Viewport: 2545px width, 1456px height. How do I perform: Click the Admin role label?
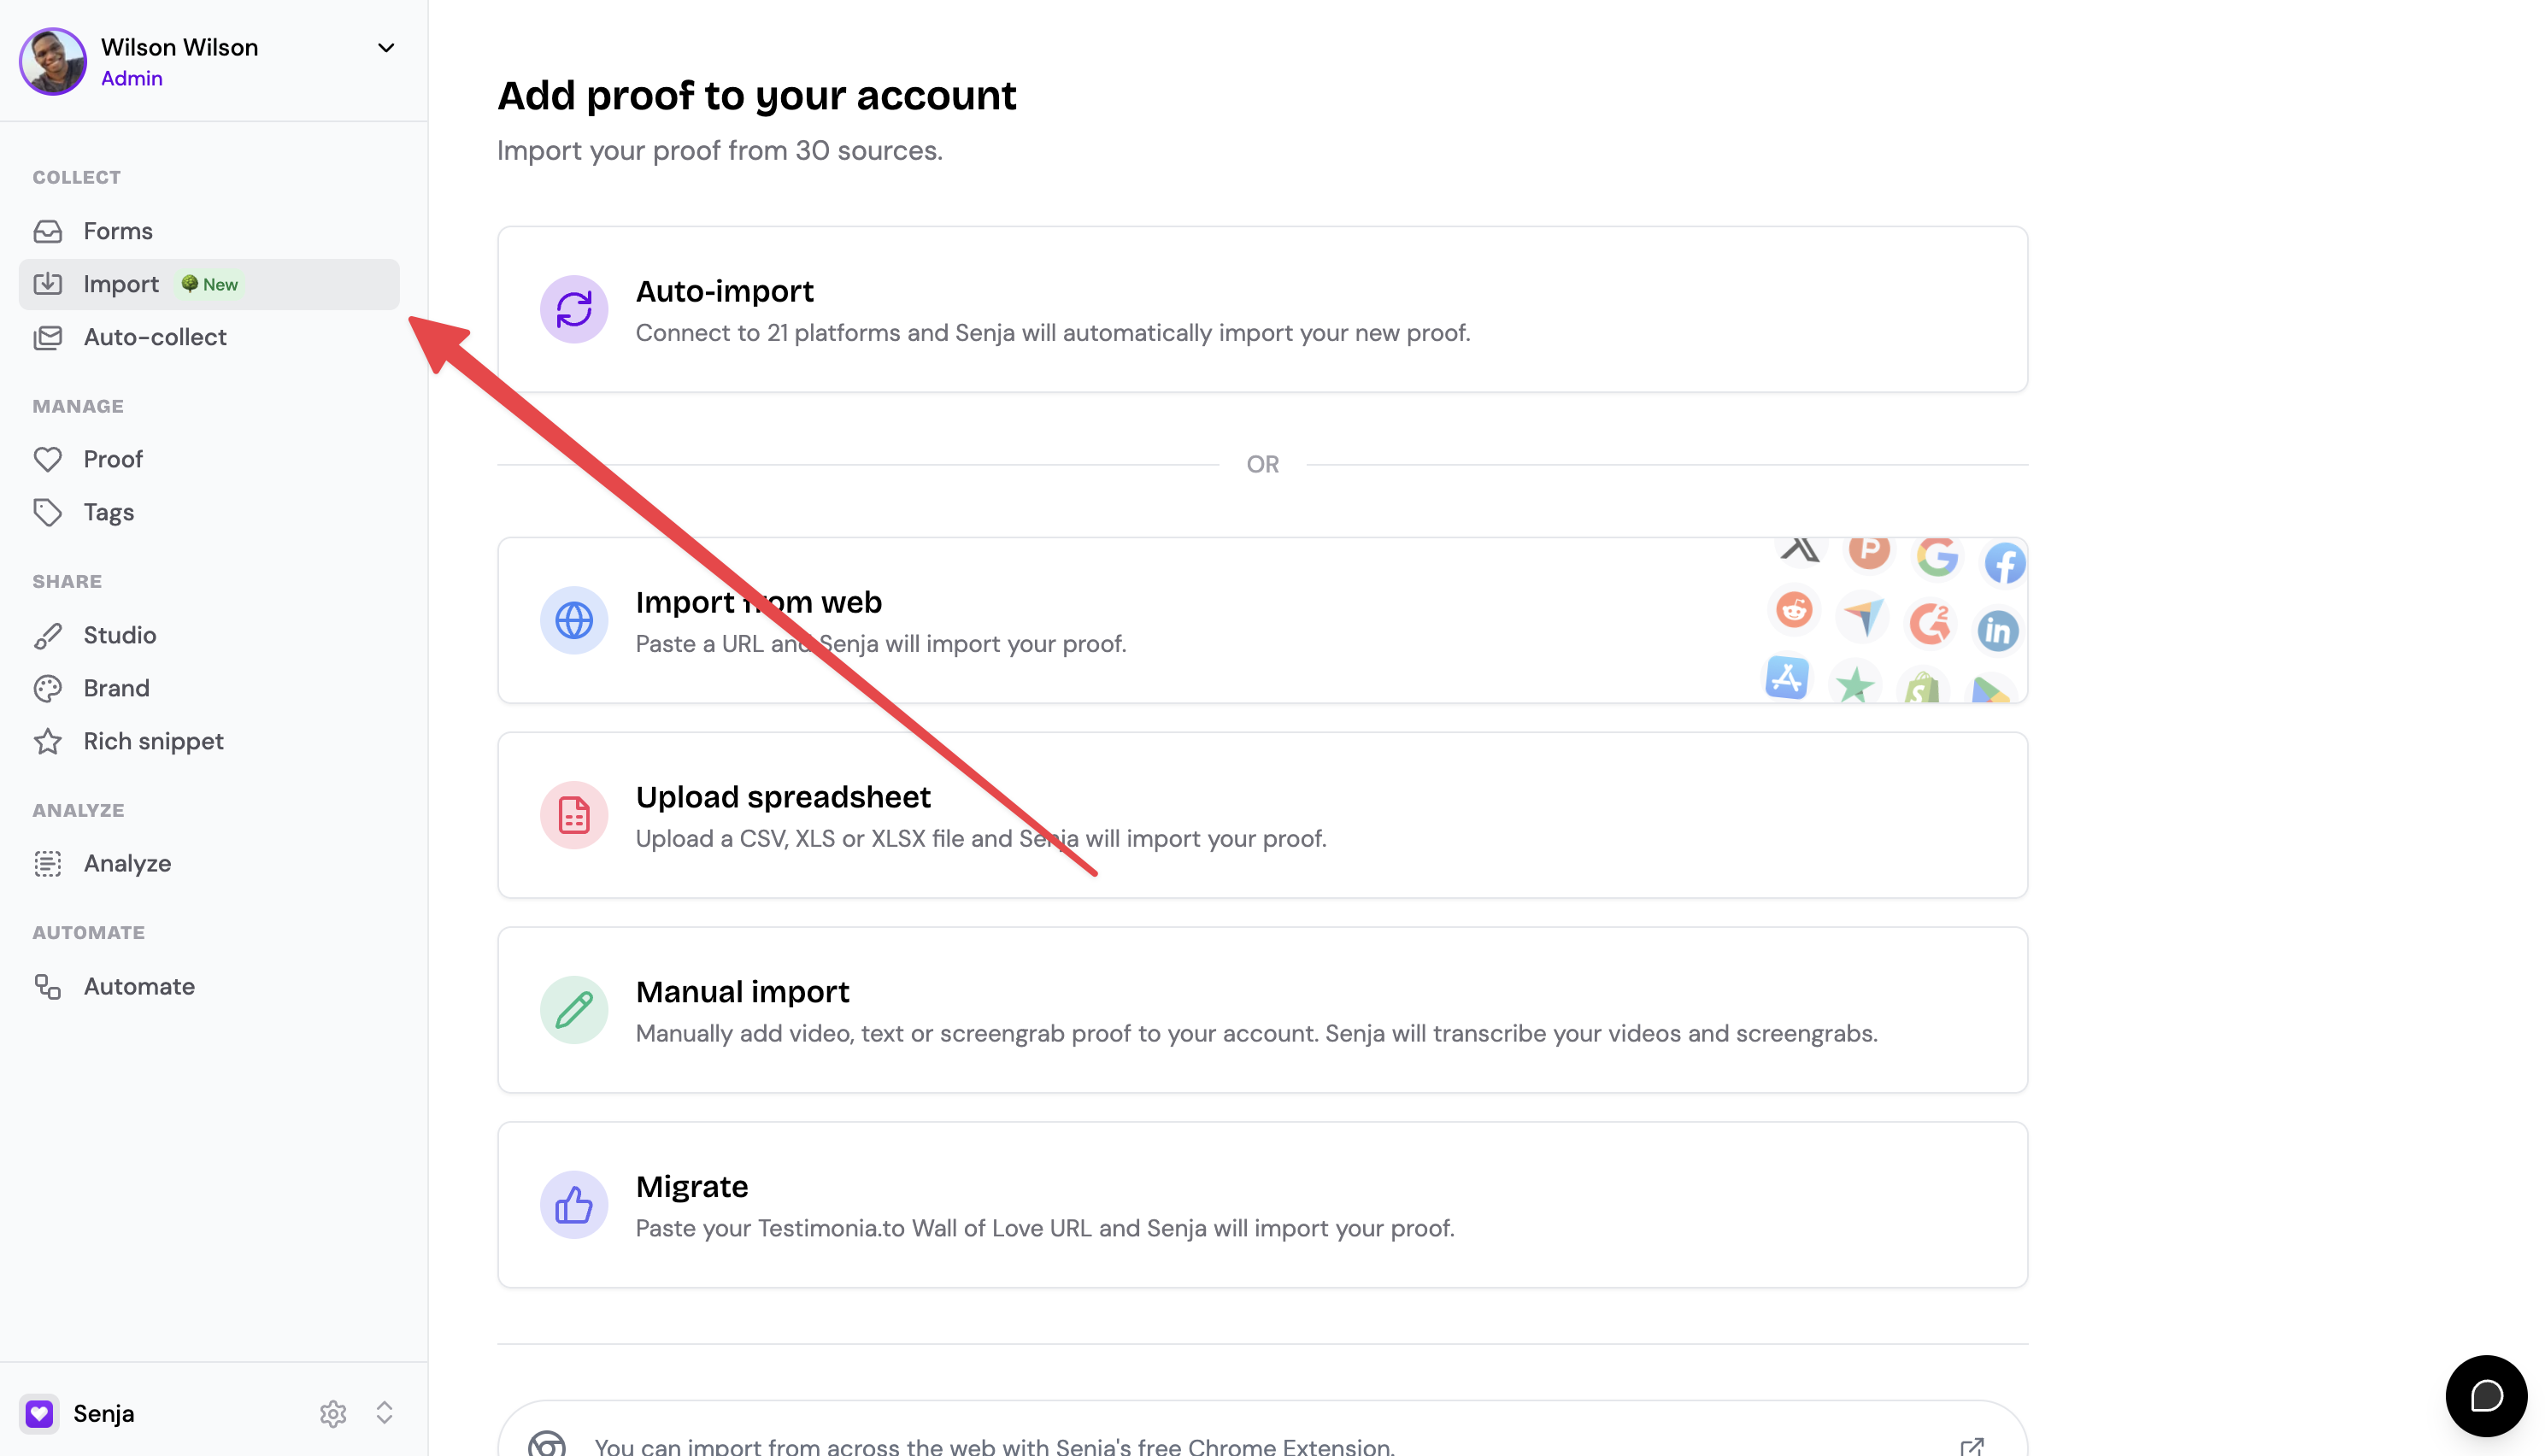pos(132,78)
